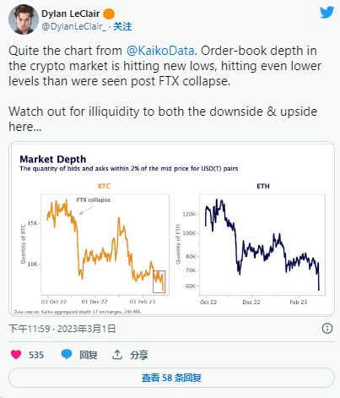Follow Dylan LeClair via 关注
Screen dimensions: 340x398
click(122, 27)
